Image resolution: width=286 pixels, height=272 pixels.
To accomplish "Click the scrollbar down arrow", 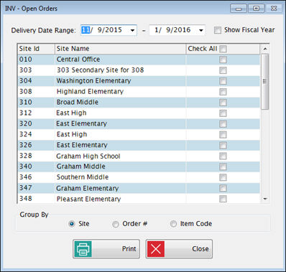I will point(265,199).
